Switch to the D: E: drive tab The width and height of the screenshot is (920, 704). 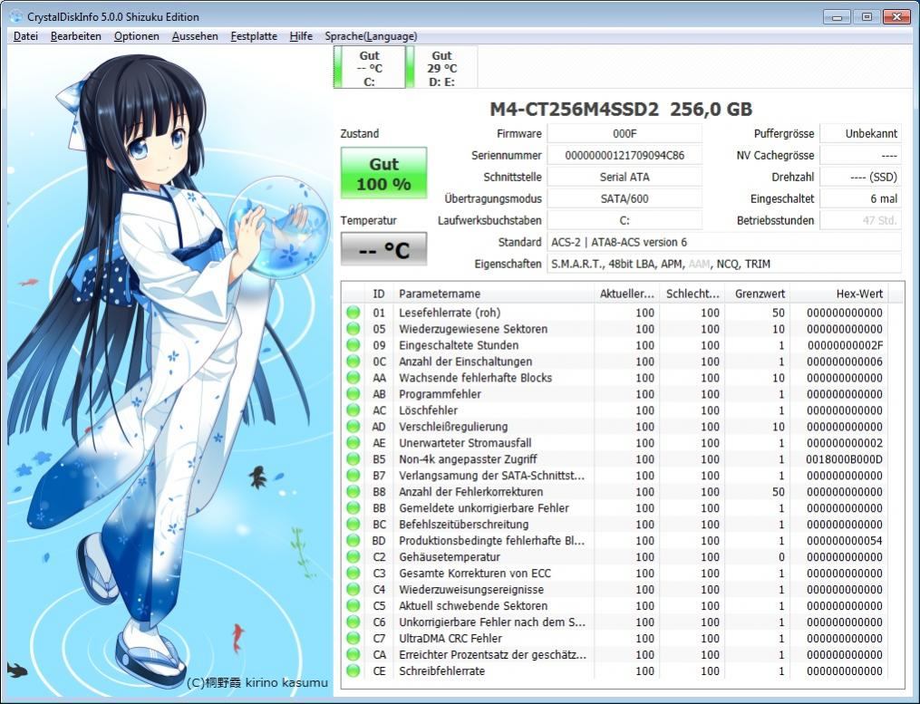pos(441,67)
